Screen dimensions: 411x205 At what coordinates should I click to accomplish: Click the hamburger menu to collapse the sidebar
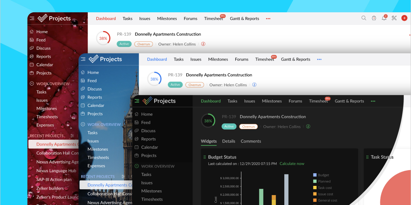(137, 101)
